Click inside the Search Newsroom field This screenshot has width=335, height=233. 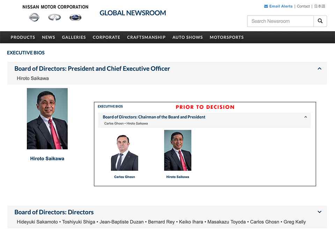(x=279, y=21)
